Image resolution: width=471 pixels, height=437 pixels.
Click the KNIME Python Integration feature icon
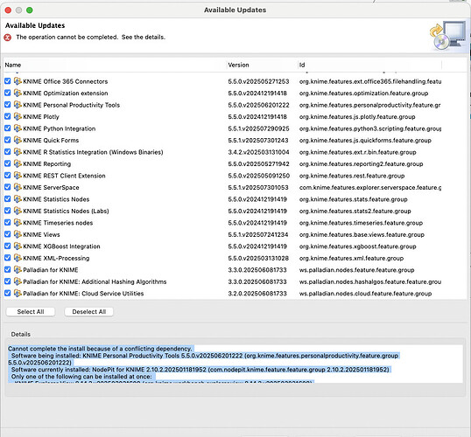coord(18,128)
